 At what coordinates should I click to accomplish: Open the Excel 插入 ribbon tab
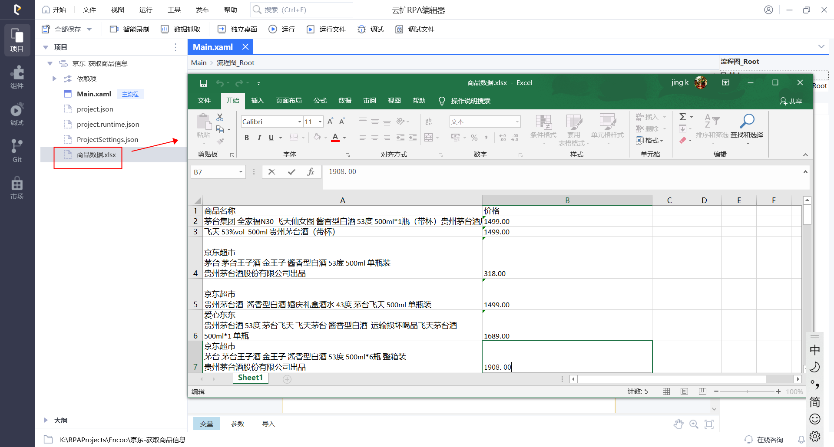coord(257,101)
